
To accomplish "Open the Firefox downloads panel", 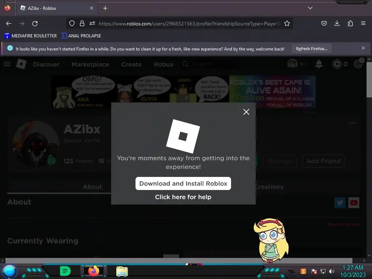I will [x=337, y=23].
